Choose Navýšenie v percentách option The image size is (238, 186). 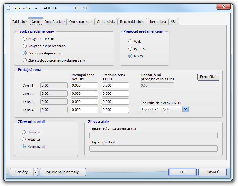click(25, 46)
